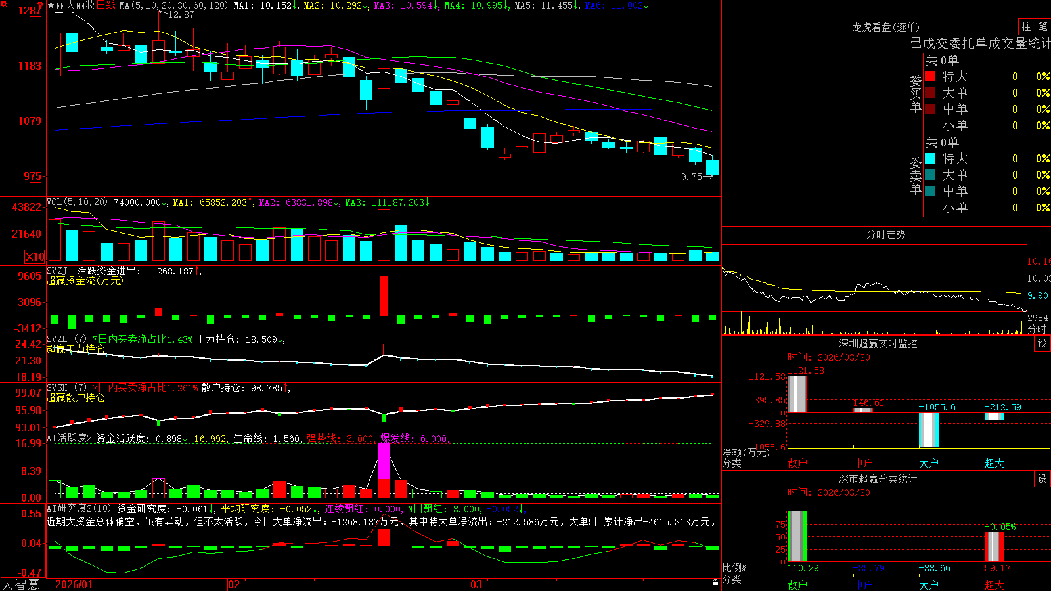
Task: Click the 委买单 vertical section label
Action: (x=916, y=94)
